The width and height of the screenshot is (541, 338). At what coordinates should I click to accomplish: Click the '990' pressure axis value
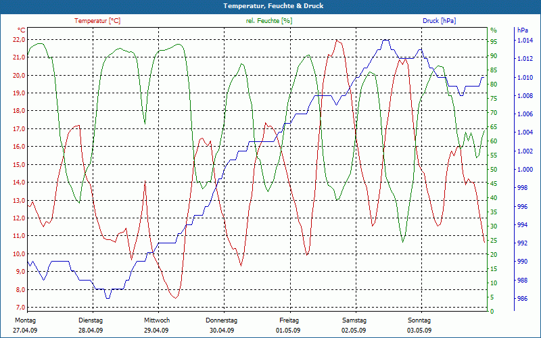coord(522,262)
